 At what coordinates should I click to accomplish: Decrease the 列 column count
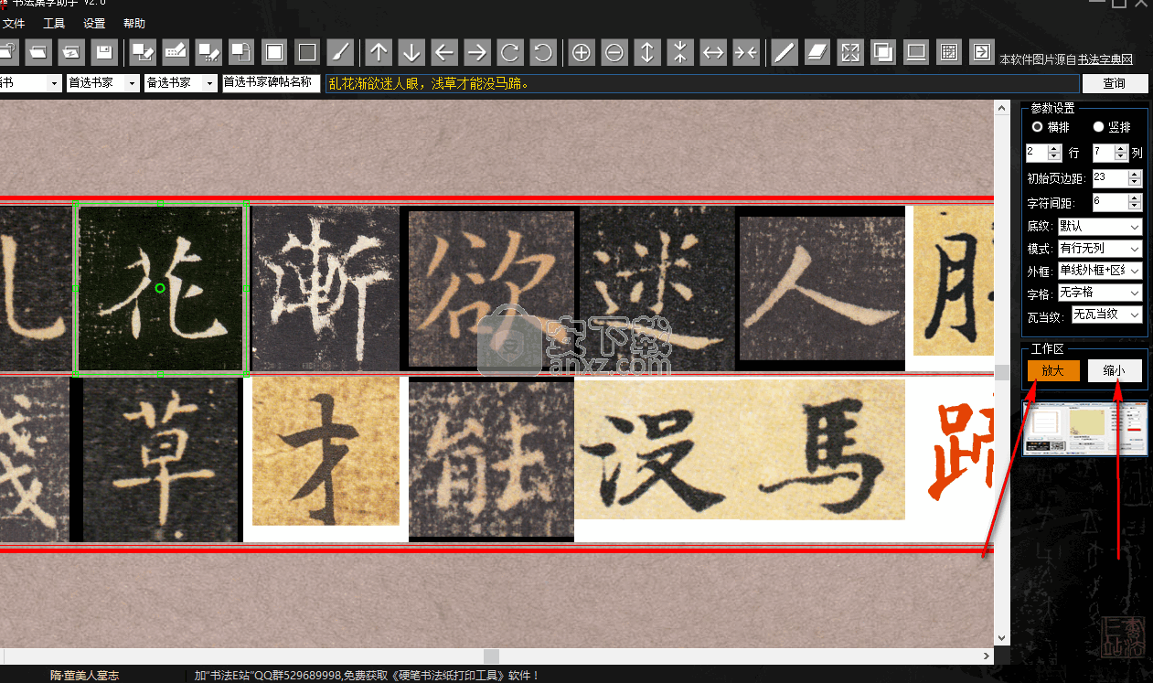click(1122, 157)
